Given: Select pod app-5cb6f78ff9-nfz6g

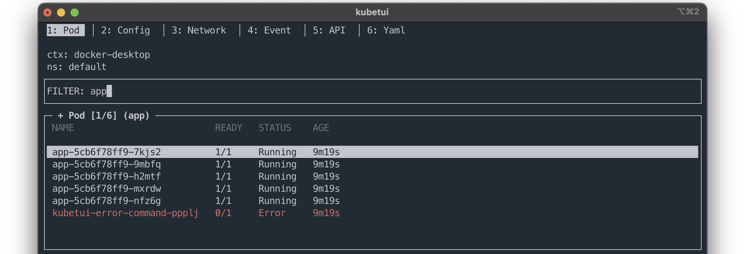Looking at the screenshot, I should (x=372, y=201).
